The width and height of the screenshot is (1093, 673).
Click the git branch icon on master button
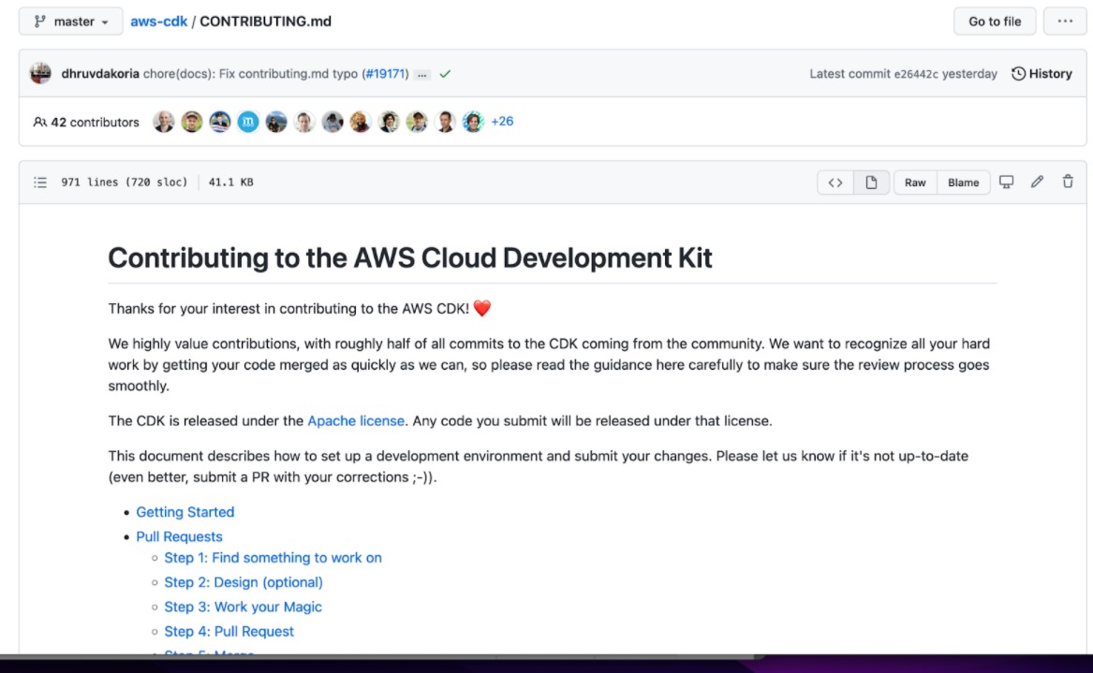pos(39,22)
